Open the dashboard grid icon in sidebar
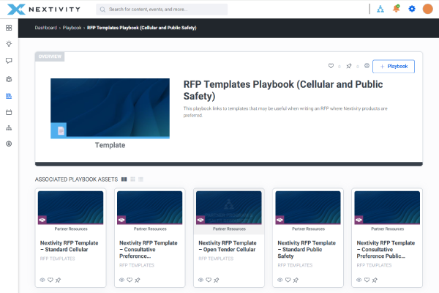Screen dimensions: 439x293 point(9,28)
